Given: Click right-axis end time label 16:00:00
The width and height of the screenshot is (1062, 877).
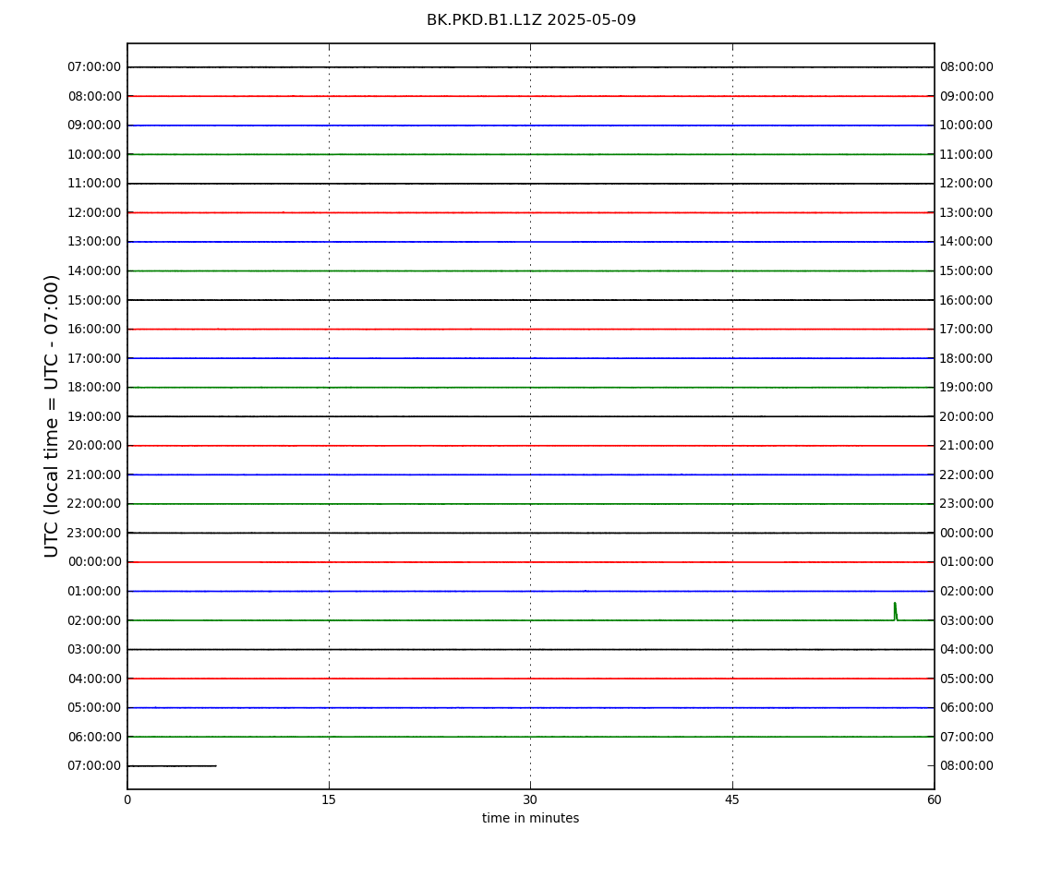Looking at the screenshot, I should tap(967, 300).
